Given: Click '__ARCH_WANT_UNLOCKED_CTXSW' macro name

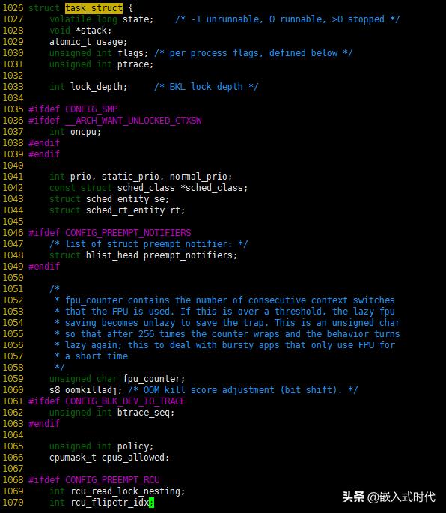Looking at the screenshot, I should coord(133,121).
